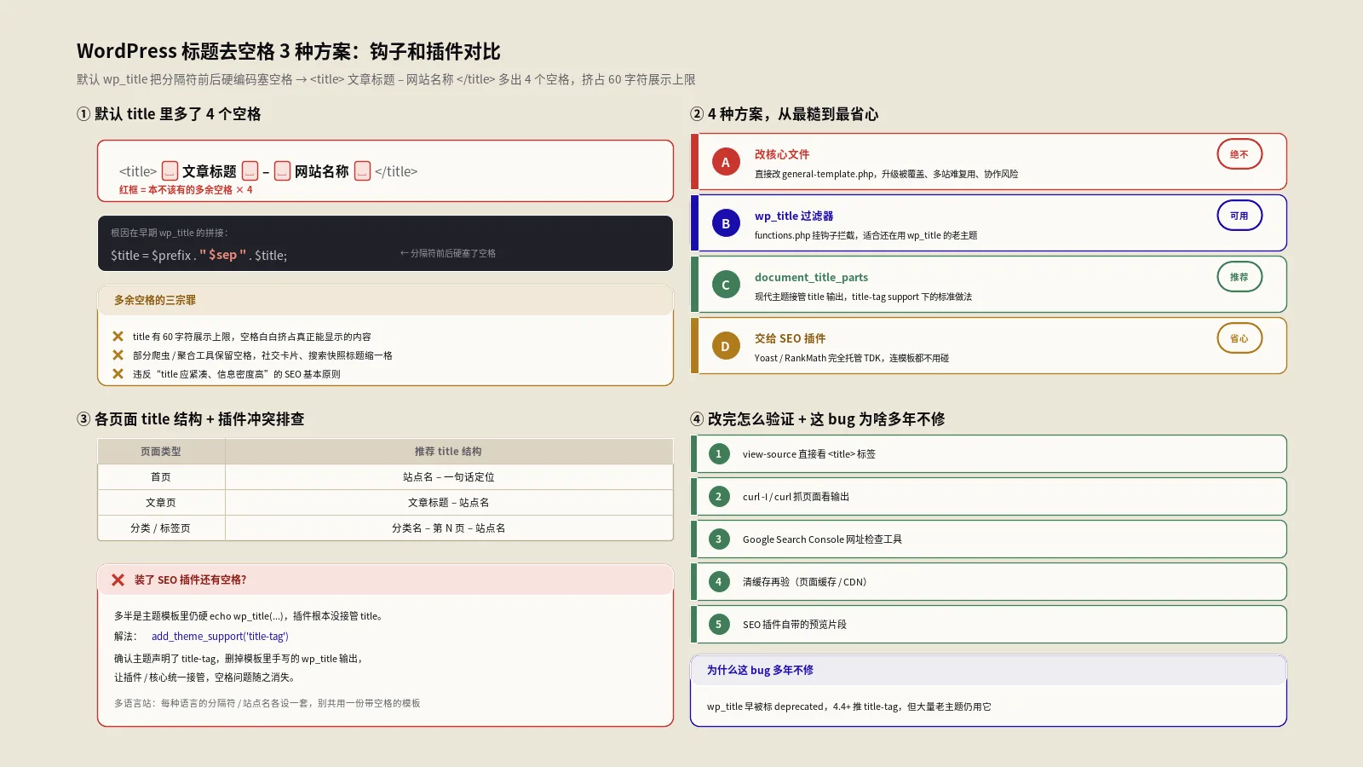
Task: Click the X mark beside title 有 60 字符展示上限
Action: tap(118, 337)
